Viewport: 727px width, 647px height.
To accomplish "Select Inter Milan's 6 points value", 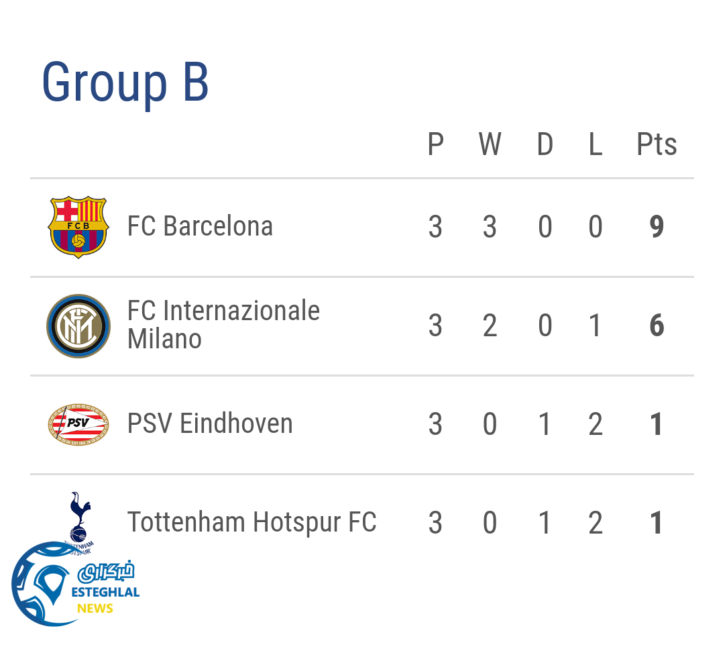I will coord(657,326).
